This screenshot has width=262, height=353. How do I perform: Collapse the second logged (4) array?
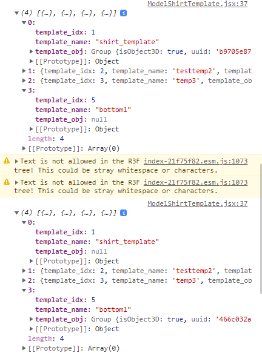[x=16, y=213]
